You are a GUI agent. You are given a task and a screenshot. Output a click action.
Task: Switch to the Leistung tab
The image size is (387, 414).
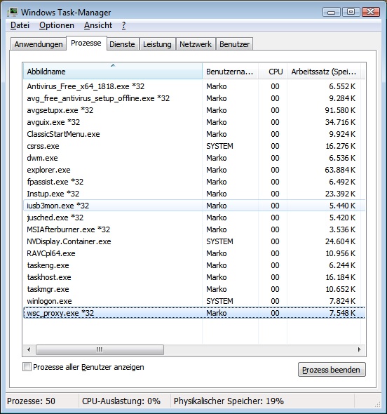[x=157, y=44]
